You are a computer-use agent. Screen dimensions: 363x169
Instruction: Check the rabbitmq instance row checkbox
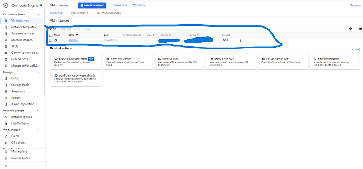click(51, 40)
